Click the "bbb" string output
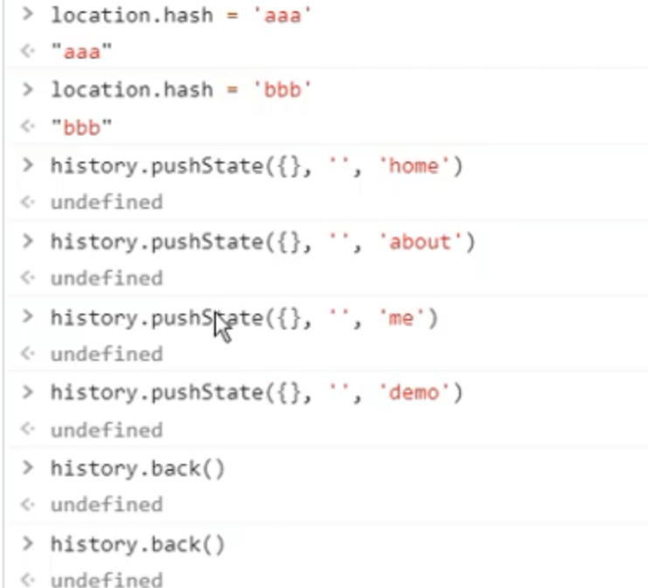The image size is (648, 588). (81, 128)
